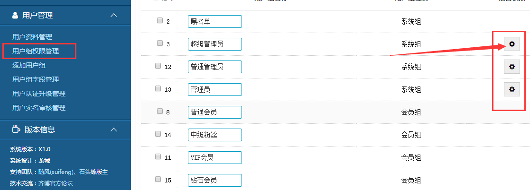530x190 pixels.
Task: Select checkbox for row 8 普通会员
Action: point(160,111)
